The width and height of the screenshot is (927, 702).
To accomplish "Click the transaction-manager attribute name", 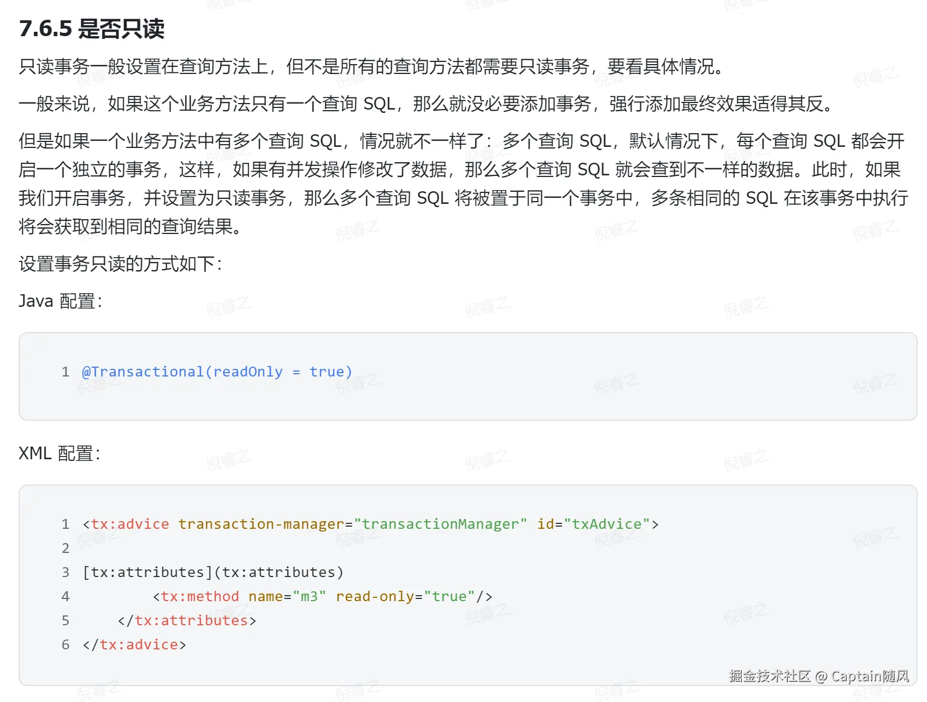I will tap(261, 524).
